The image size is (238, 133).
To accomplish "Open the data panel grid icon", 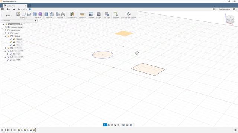I will click(3, 9).
